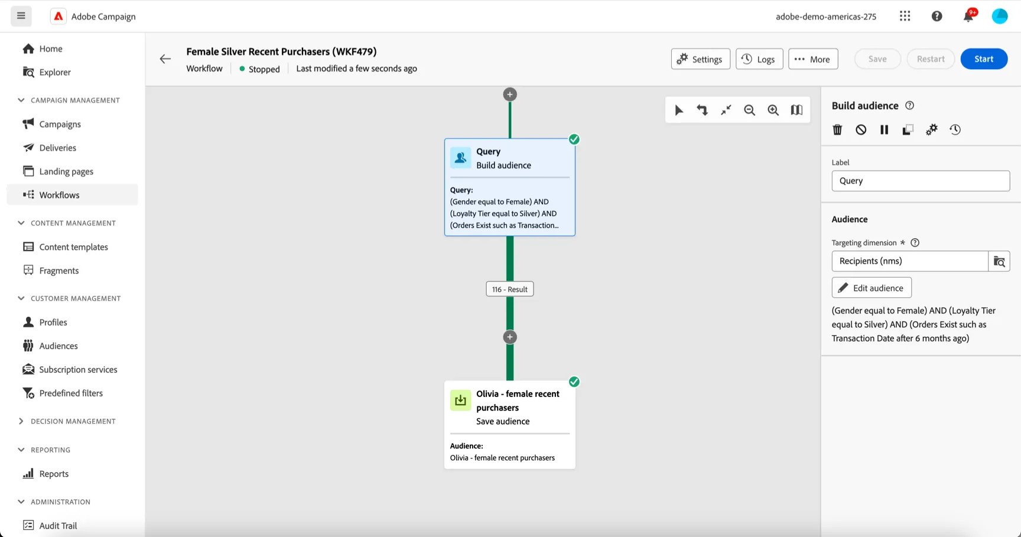Click the rotate layout icon on the canvas toolbar
This screenshot has width=1021, height=537.
[x=702, y=110]
